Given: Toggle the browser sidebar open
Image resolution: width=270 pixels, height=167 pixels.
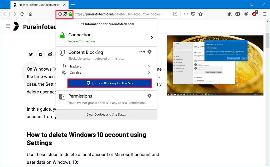Looking at the screenshot, I should coord(238,14).
